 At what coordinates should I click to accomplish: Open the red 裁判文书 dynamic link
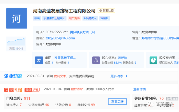[x=60, y=76]
